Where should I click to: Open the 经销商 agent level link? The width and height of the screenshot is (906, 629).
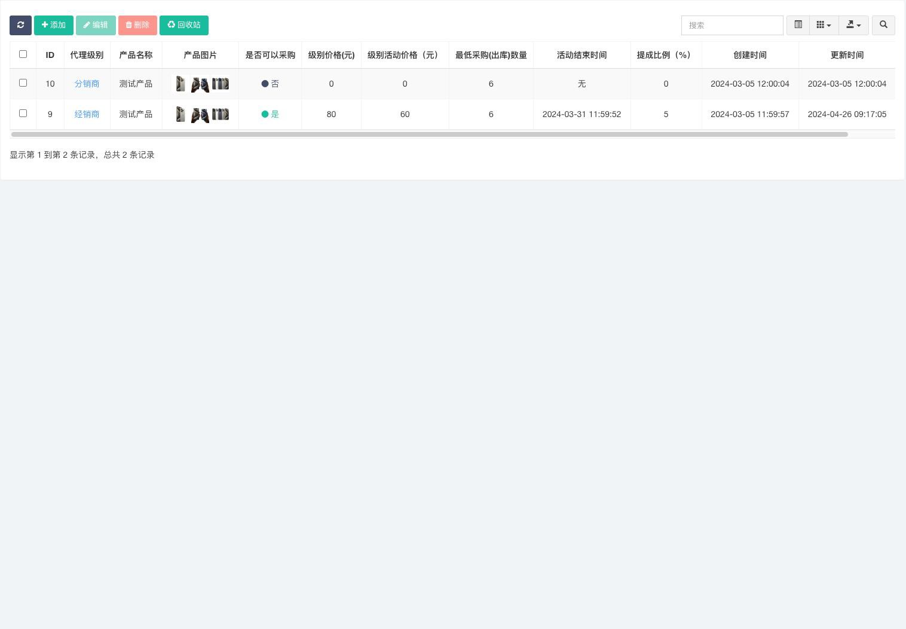tap(87, 114)
